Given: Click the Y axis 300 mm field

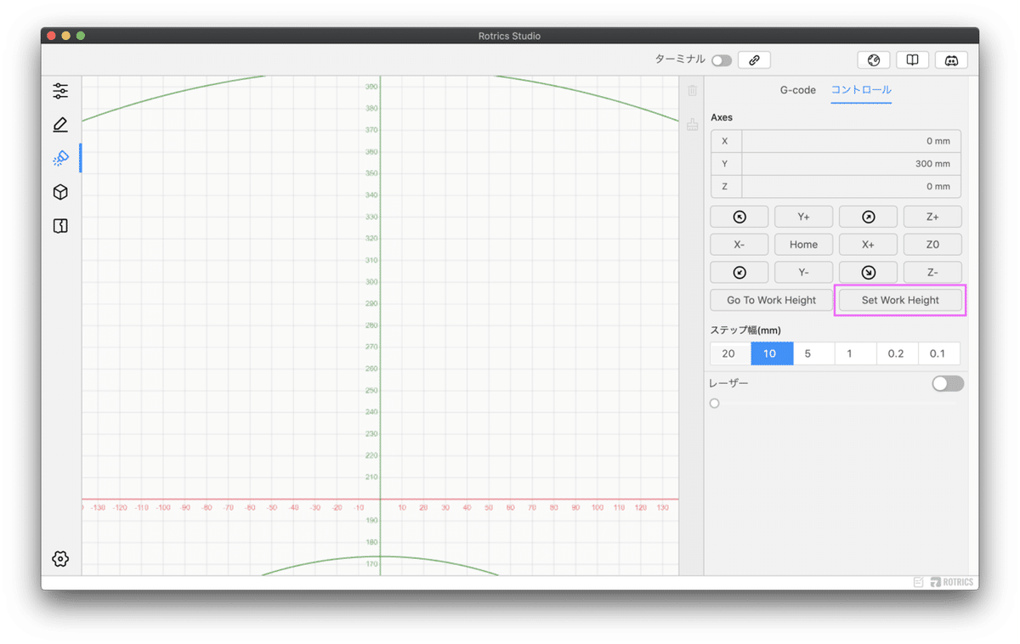Looking at the screenshot, I should (851, 164).
